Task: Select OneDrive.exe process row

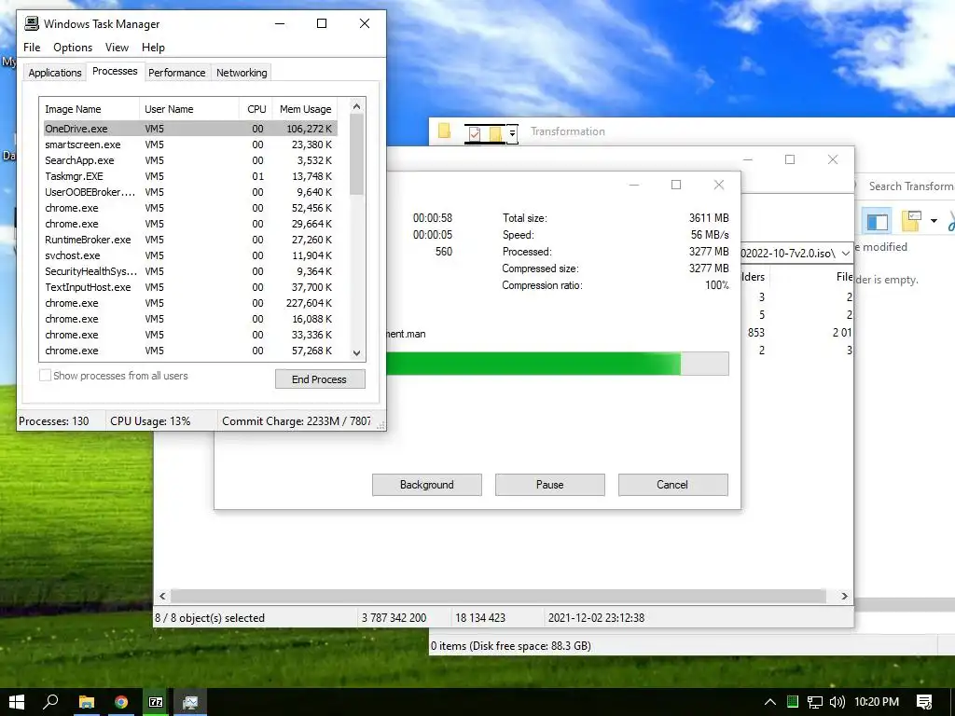Action: pos(190,129)
